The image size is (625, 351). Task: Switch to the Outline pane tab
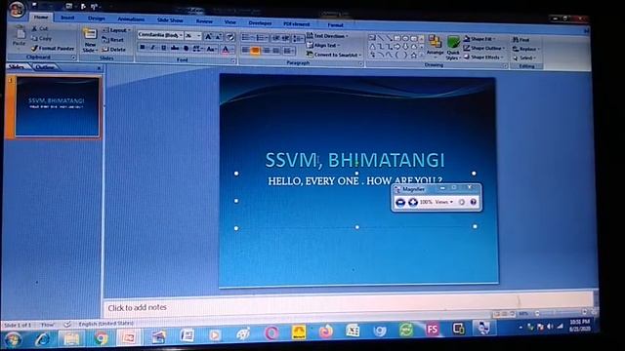(45, 67)
